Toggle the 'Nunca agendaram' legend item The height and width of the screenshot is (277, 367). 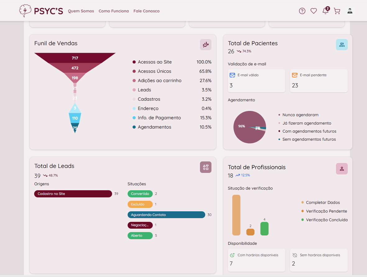[x=300, y=115]
